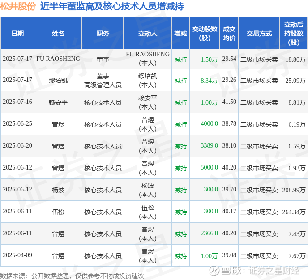This screenshot has width=308, height=280.
Task: Click 赖安平 (本人) in 变动人 column
Action: point(148,102)
